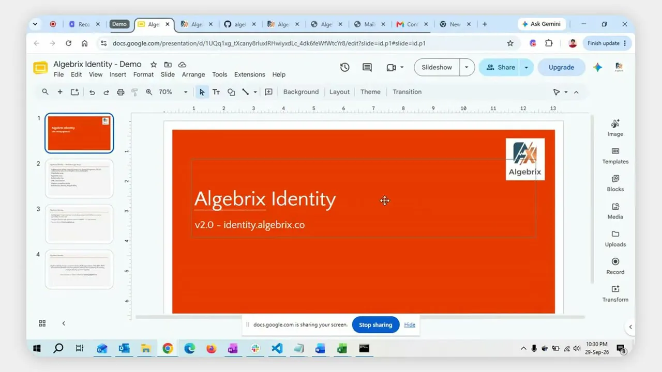Expand the side panel arrow at bottom right

(630, 327)
